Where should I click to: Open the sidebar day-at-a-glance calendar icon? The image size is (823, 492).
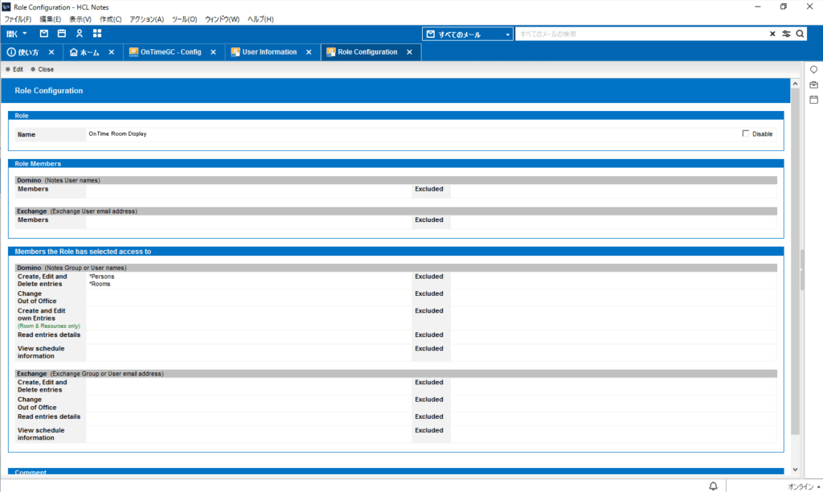[813, 99]
